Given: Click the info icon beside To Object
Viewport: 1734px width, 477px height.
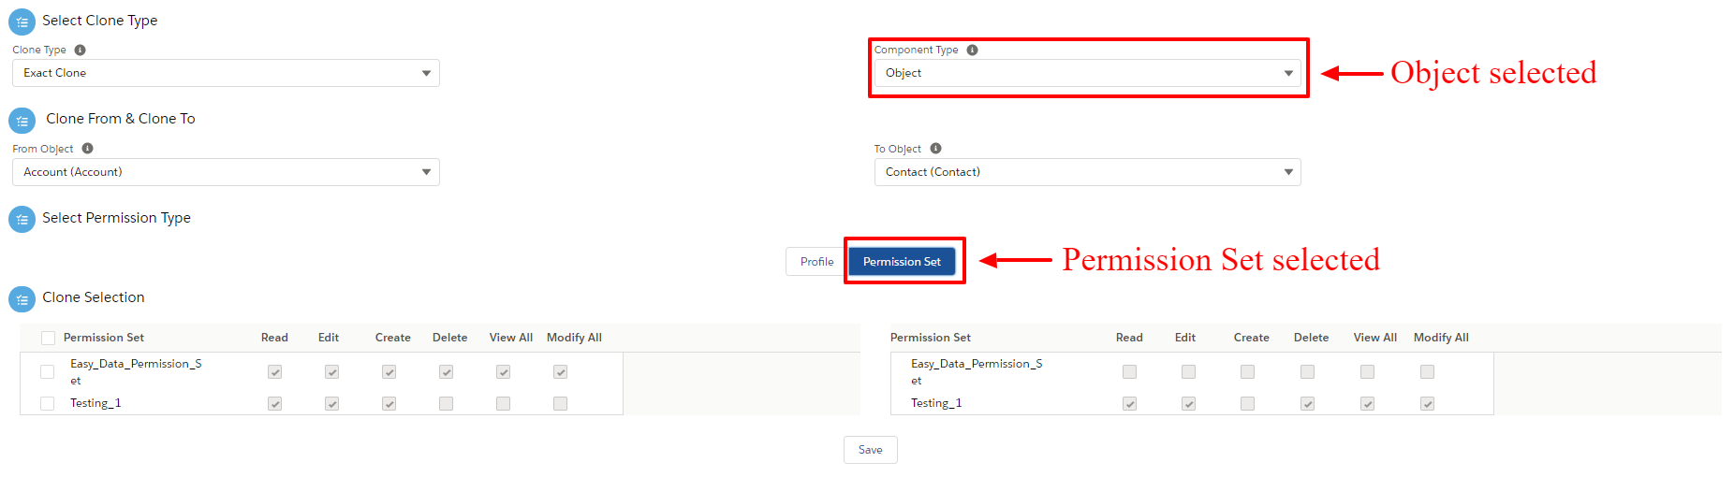Looking at the screenshot, I should click(935, 149).
